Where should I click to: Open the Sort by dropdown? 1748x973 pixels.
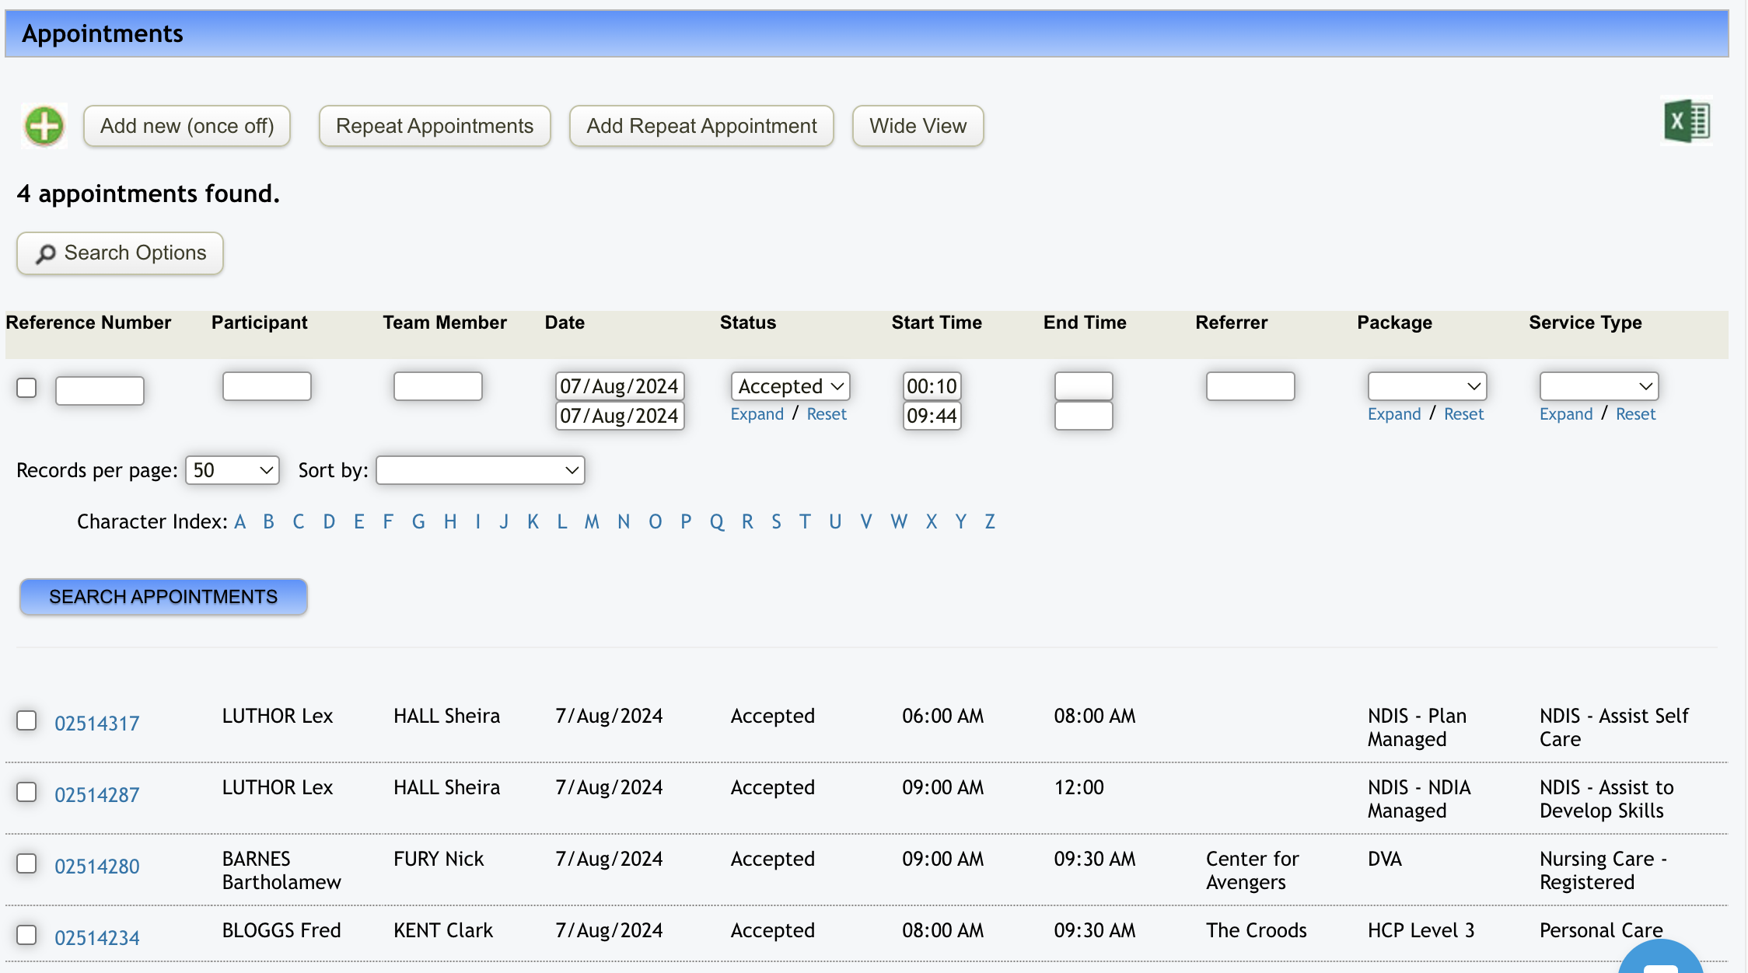pos(480,470)
